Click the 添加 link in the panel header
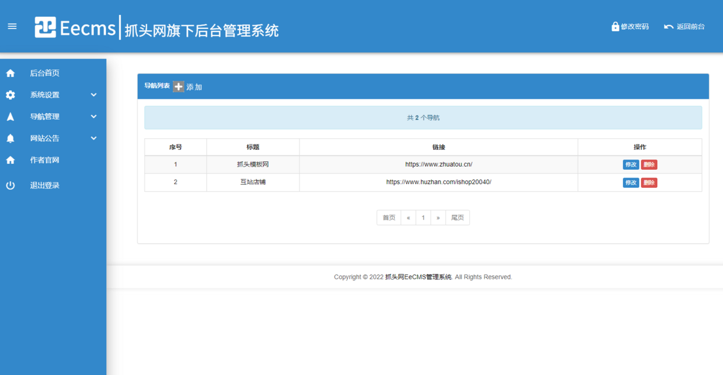Viewport: 723px width, 375px height. [194, 87]
